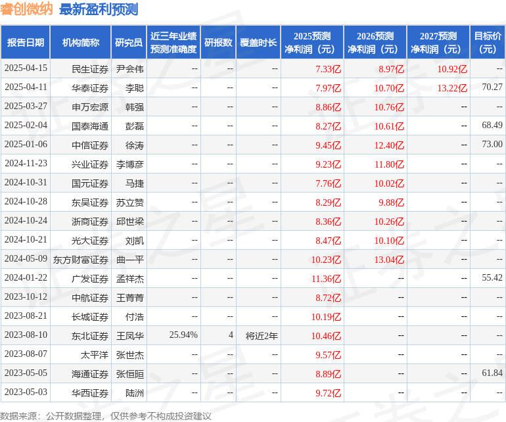Click 13.22亿 forecast value

click(452, 88)
